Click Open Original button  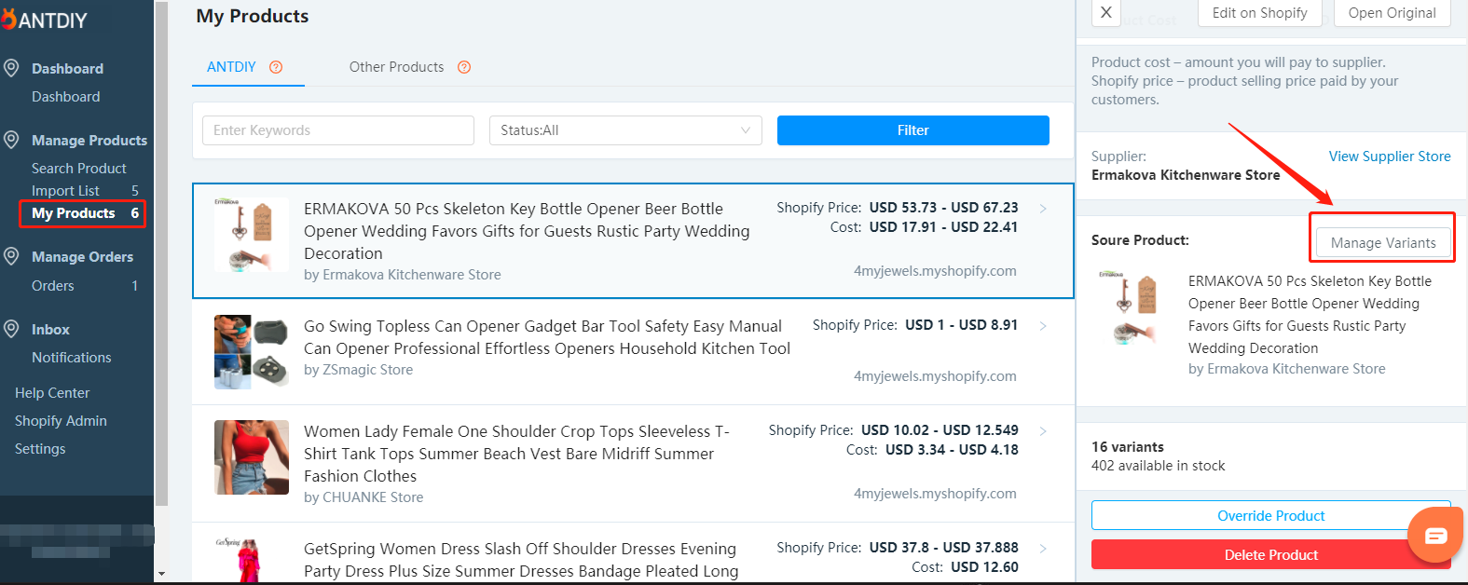point(1393,13)
